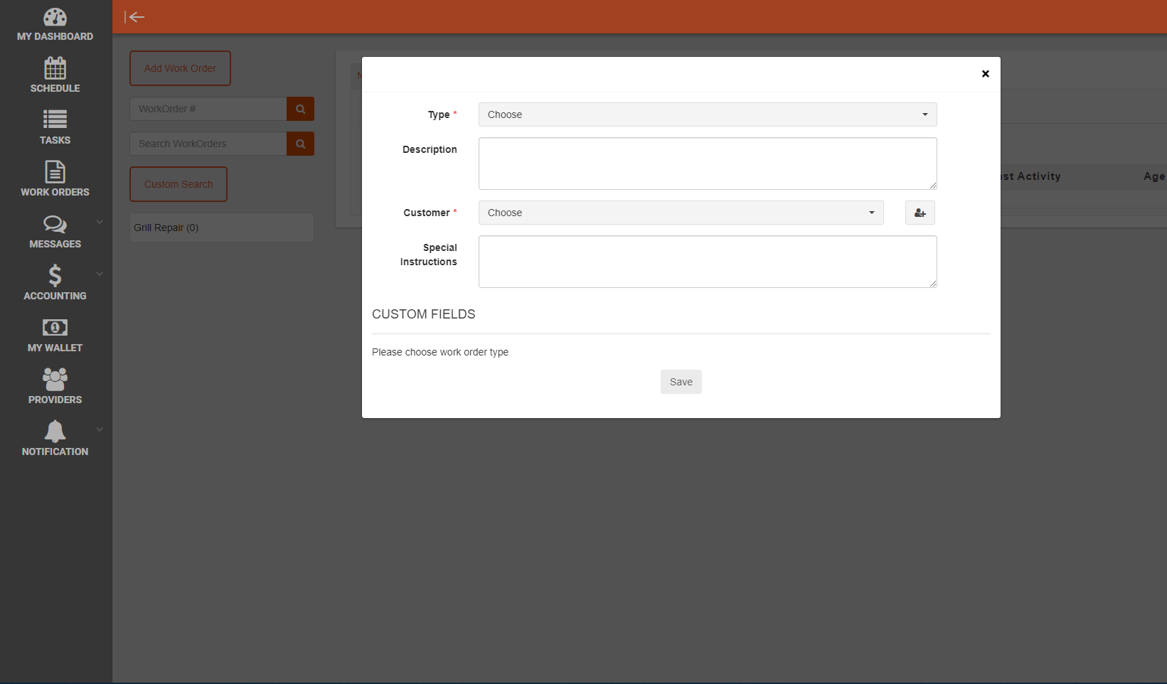
Task: Open the Type dropdown
Action: tap(707, 114)
